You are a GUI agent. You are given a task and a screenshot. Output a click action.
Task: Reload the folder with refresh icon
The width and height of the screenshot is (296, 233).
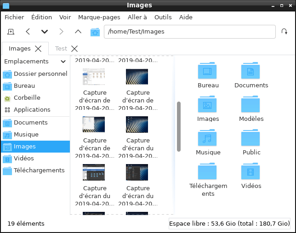click(x=285, y=32)
